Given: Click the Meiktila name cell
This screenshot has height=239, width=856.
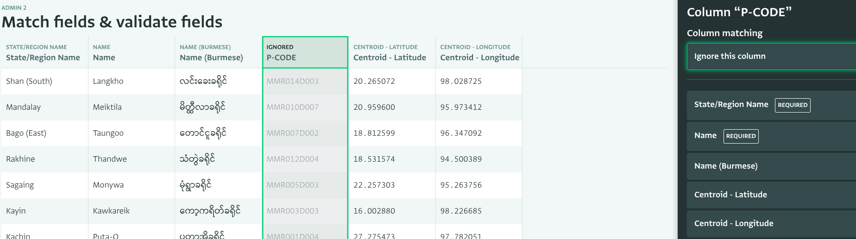Looking at the screenshot, I should click(x=132, y=107).
